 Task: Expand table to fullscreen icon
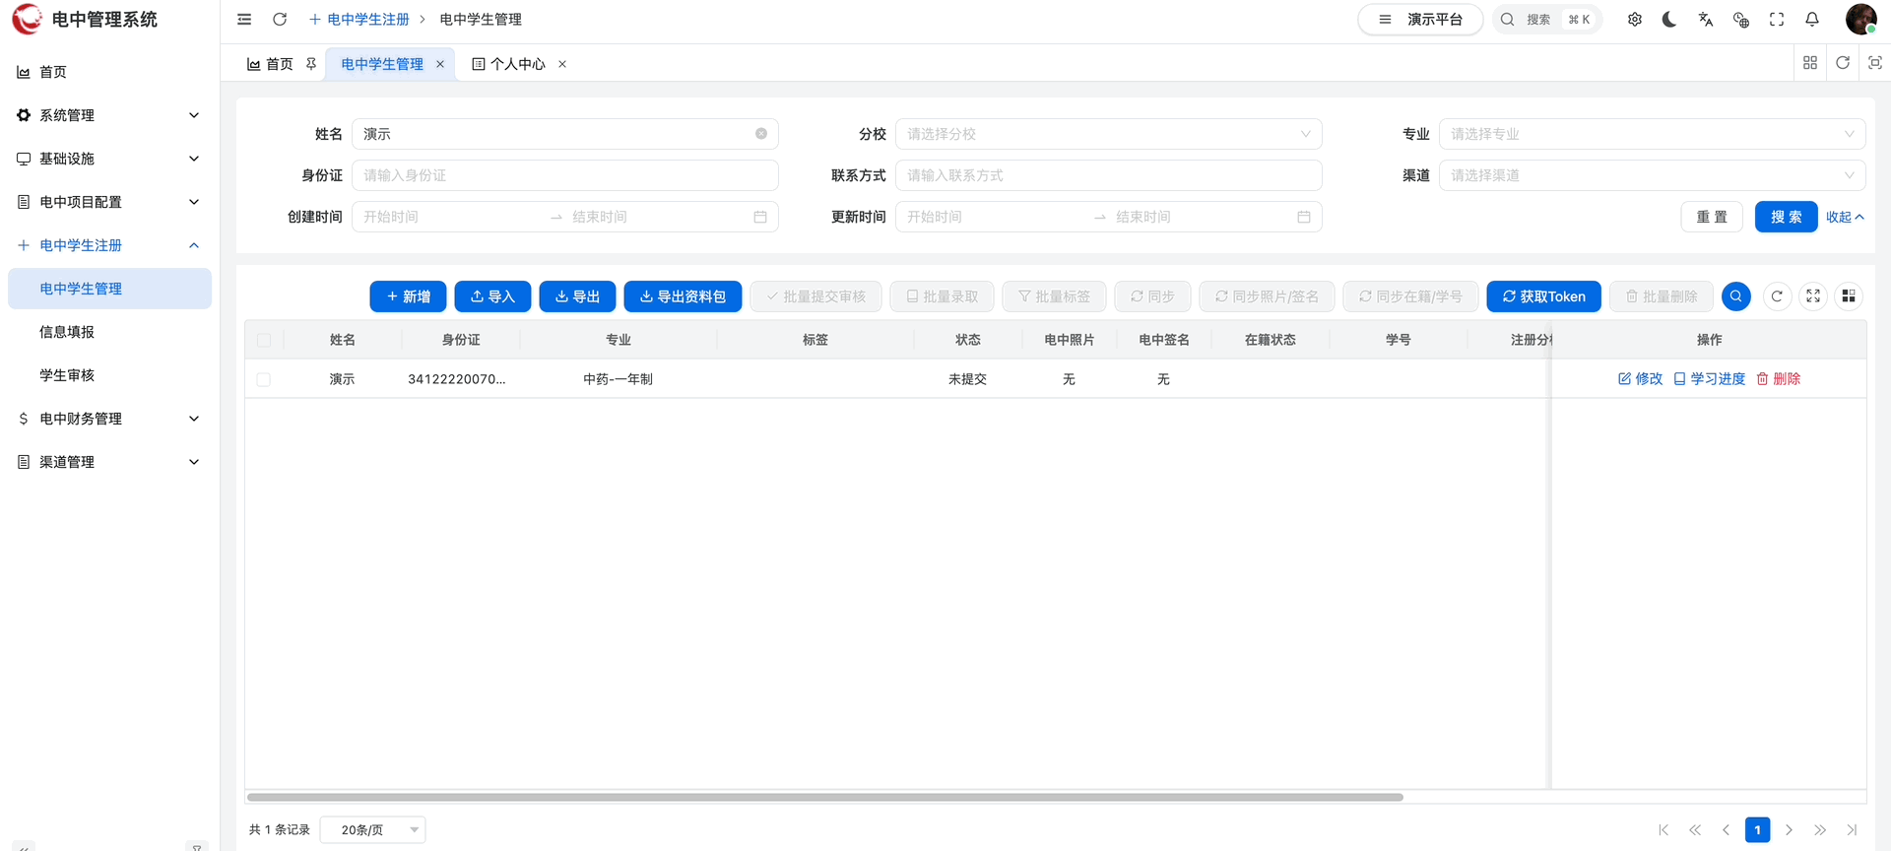pos(1813,296)
